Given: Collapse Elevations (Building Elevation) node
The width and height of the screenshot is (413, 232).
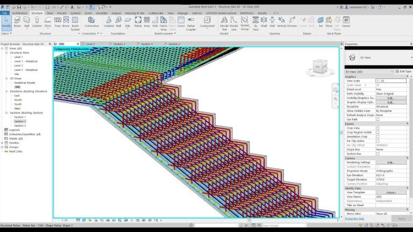Looking at the screenshot, I should click(x=6, y=91).
